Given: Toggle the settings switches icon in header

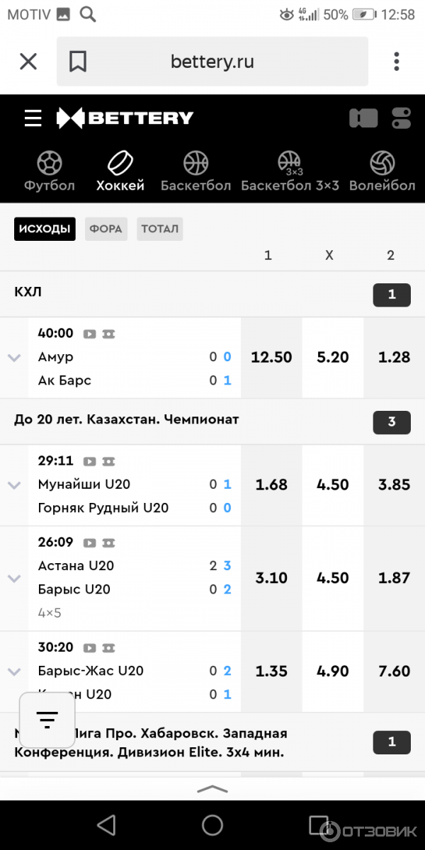Looking at the screenshot, I should tap(401, 118).
